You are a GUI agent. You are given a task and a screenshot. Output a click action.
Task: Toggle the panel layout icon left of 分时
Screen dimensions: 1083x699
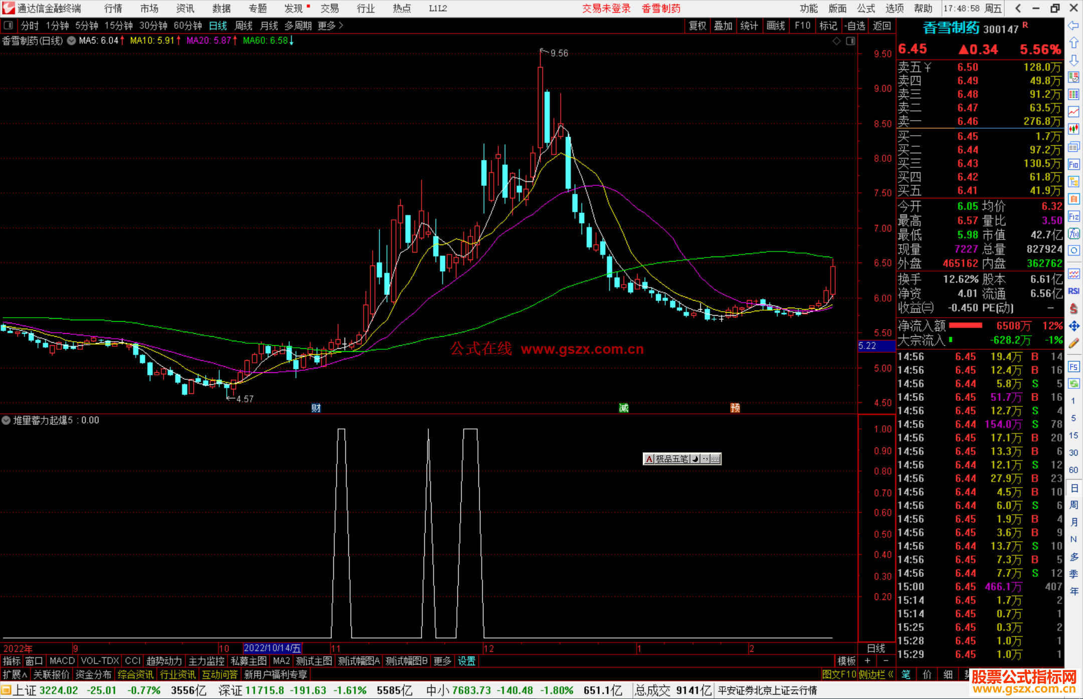9,26
